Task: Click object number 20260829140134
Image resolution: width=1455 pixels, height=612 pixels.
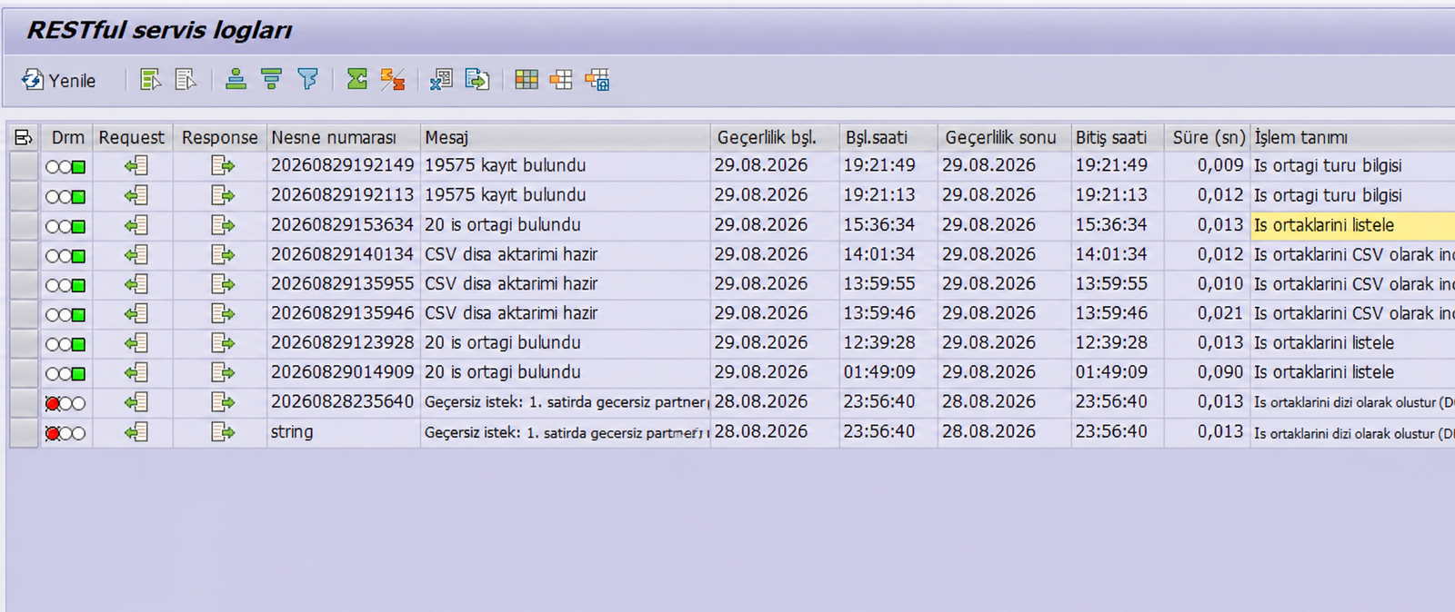Action: click(x=342, y=255)
